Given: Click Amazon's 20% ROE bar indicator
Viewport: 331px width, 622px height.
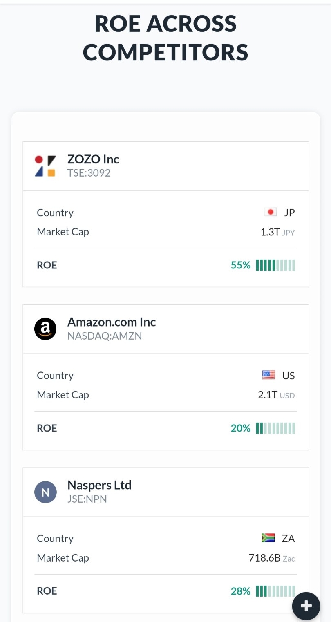Looking at the screenshot, I should pyautogui.click(x=275, y=428).
